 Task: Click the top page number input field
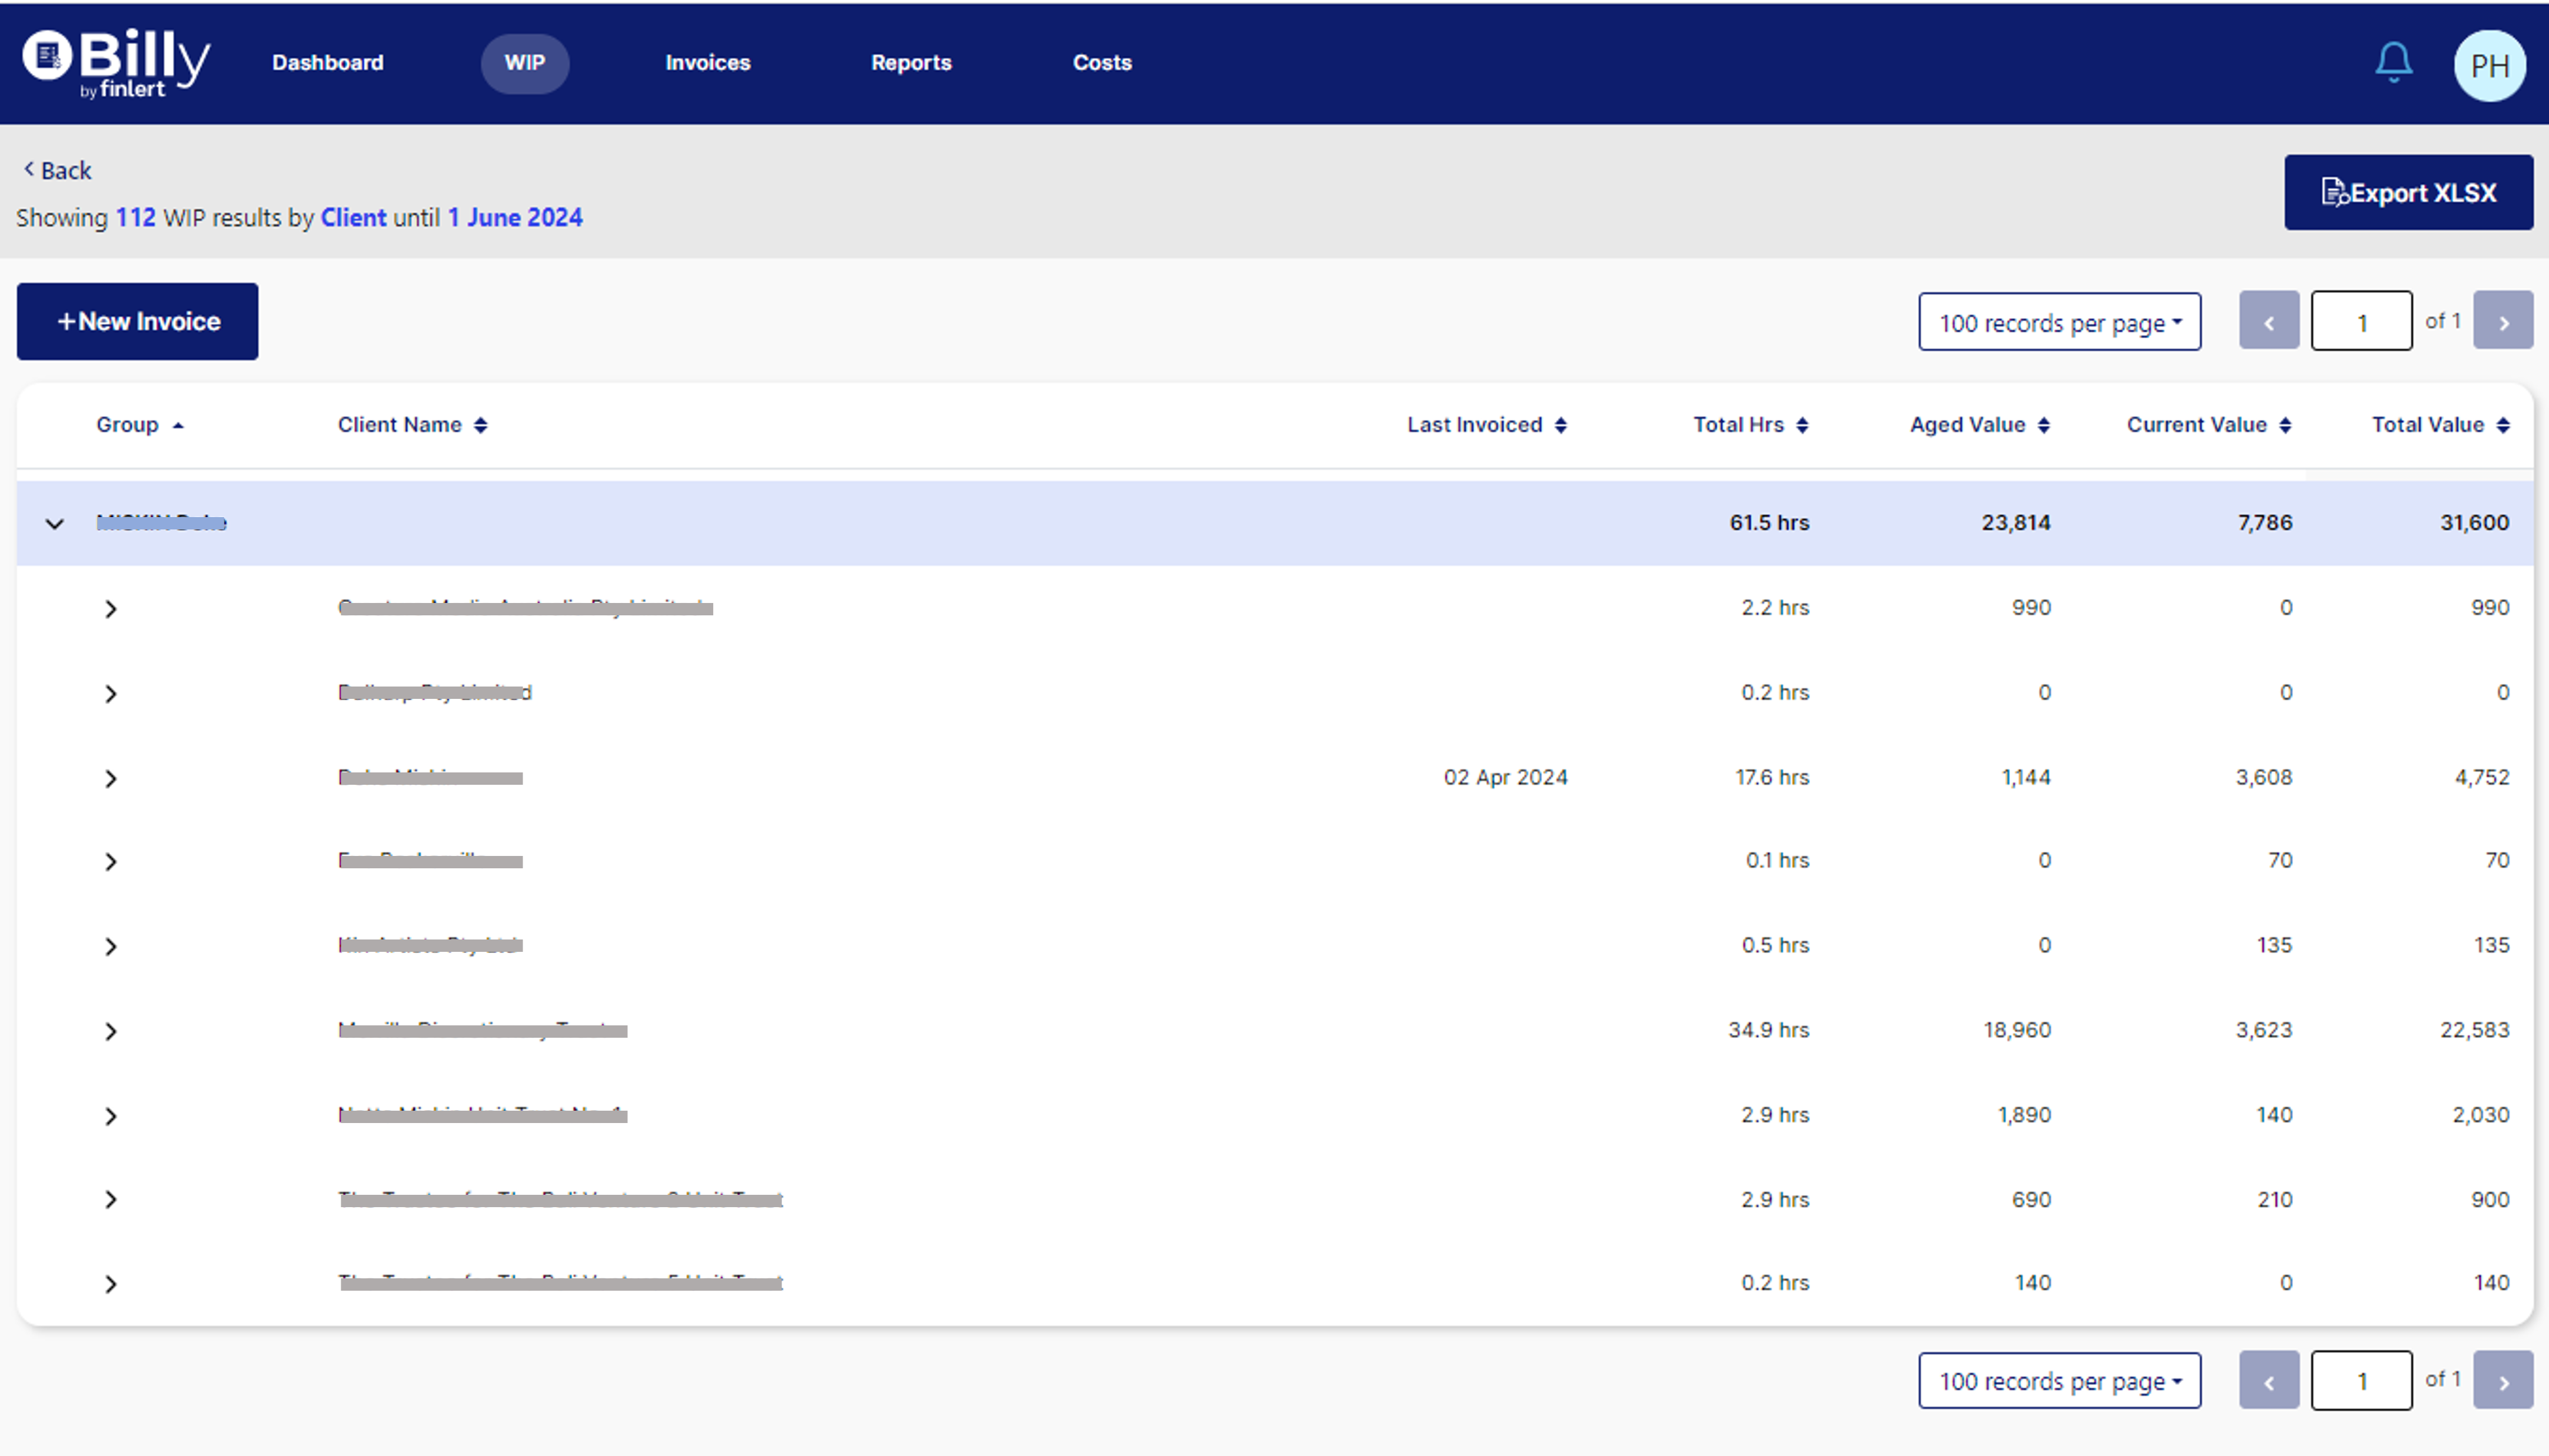(x=2361, y=322)
